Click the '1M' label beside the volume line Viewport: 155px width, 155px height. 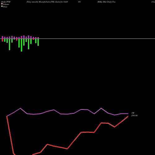click(x=133, y=113)
